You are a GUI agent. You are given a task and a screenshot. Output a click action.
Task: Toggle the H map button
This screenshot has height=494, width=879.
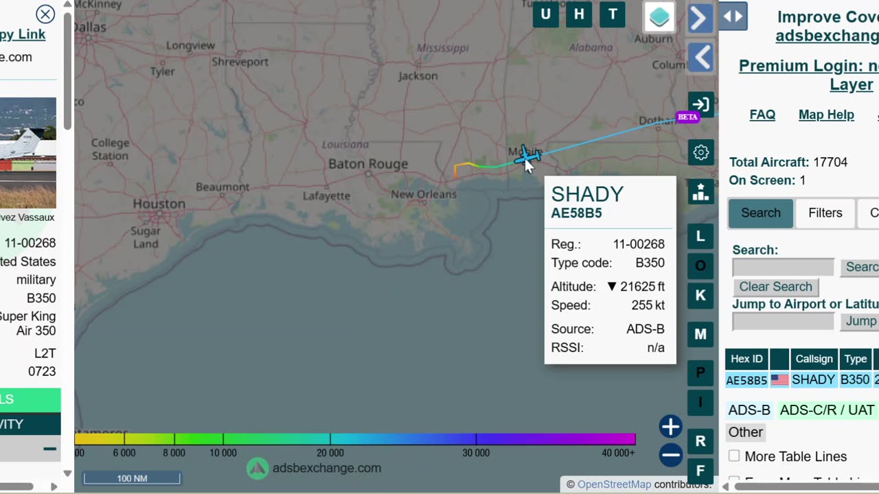click(579, 14)
